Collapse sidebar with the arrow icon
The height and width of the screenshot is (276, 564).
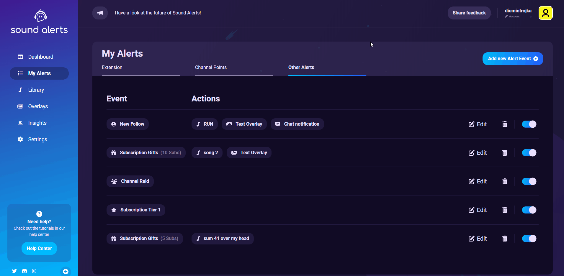pyautogui.click(x=66, y=271)
